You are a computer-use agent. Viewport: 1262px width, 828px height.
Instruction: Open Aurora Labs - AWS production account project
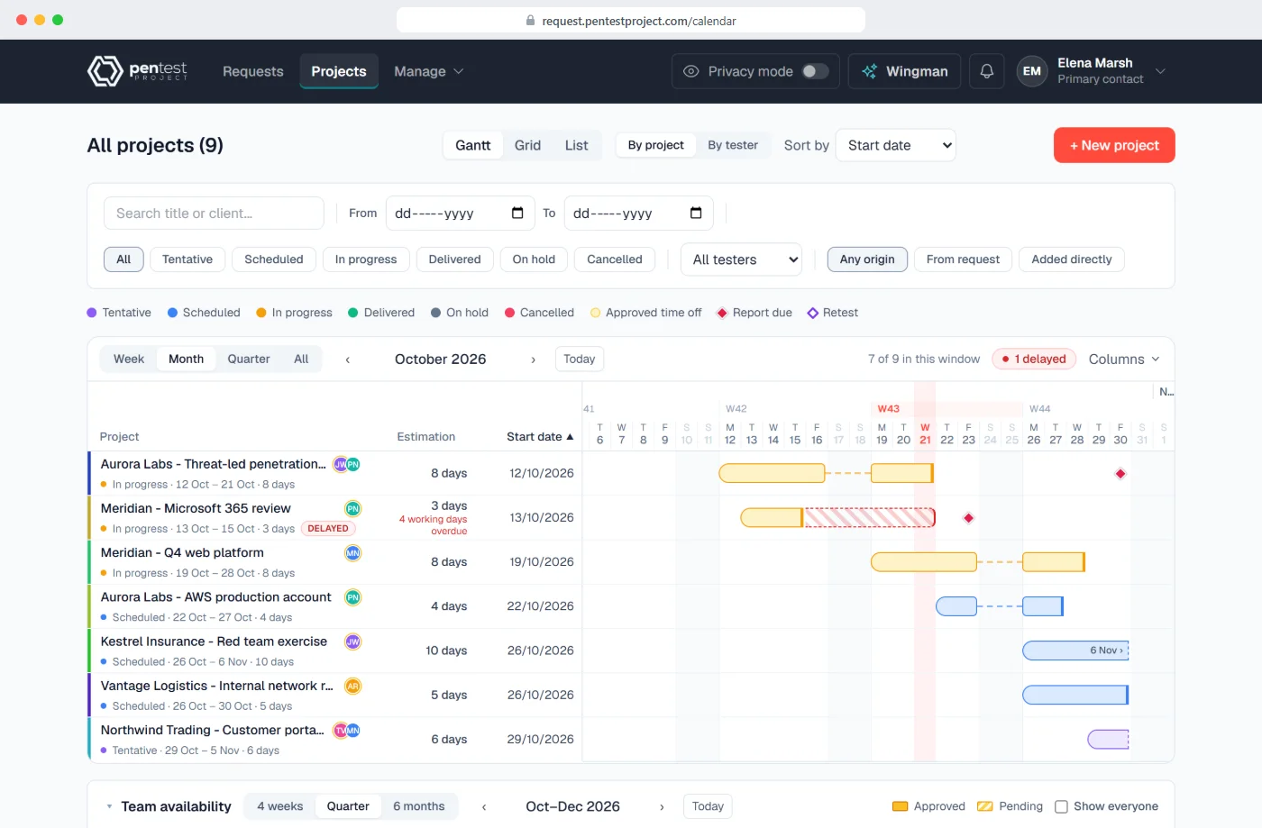(x=216, y=597)
